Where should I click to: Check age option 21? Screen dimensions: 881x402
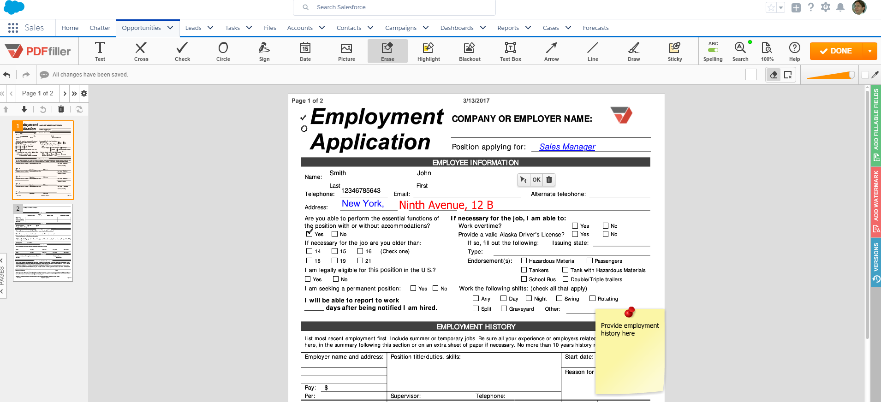point(360,260)
